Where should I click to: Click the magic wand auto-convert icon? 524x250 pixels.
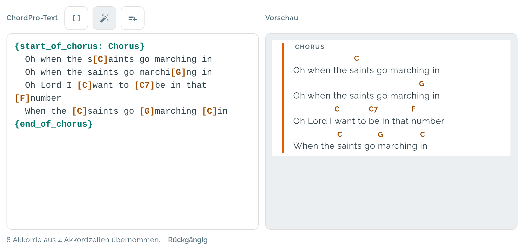click(104, 18)
